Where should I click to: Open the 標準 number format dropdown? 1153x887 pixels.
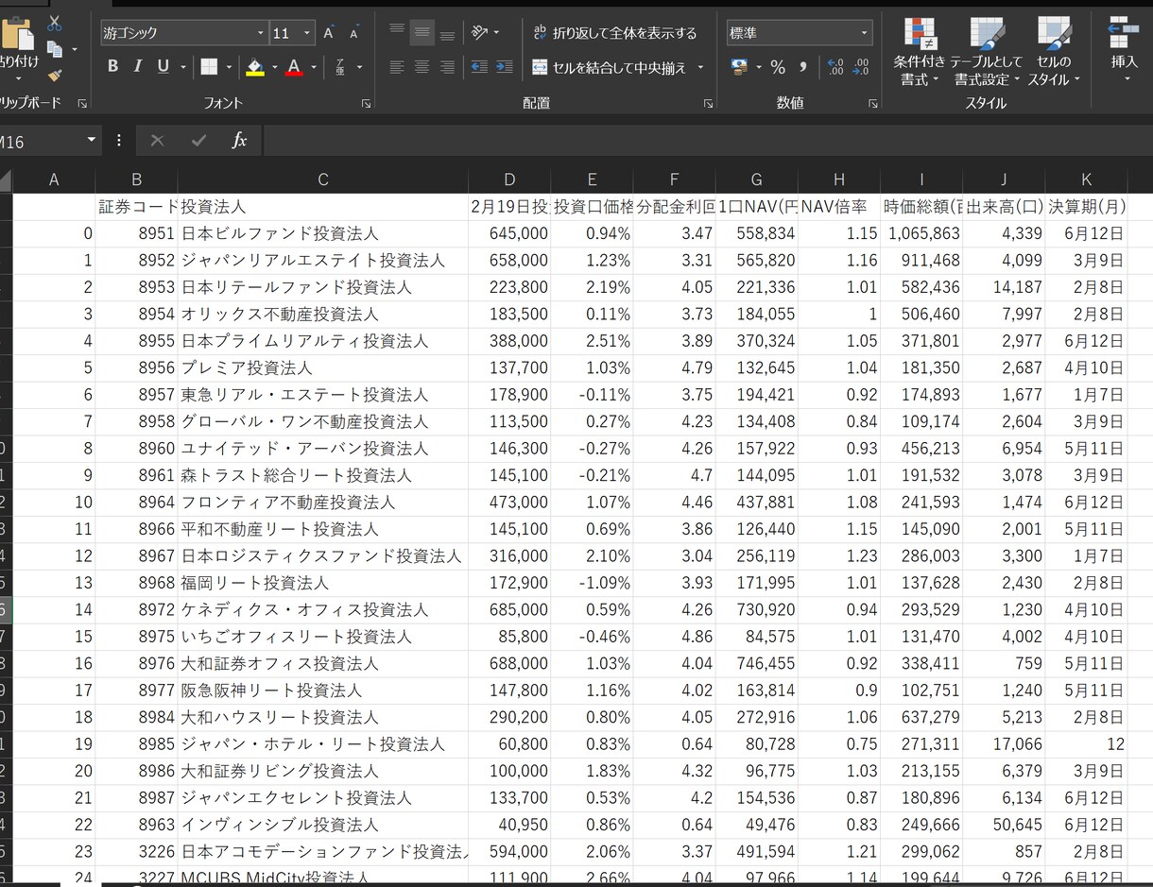(x=864, y=33)
